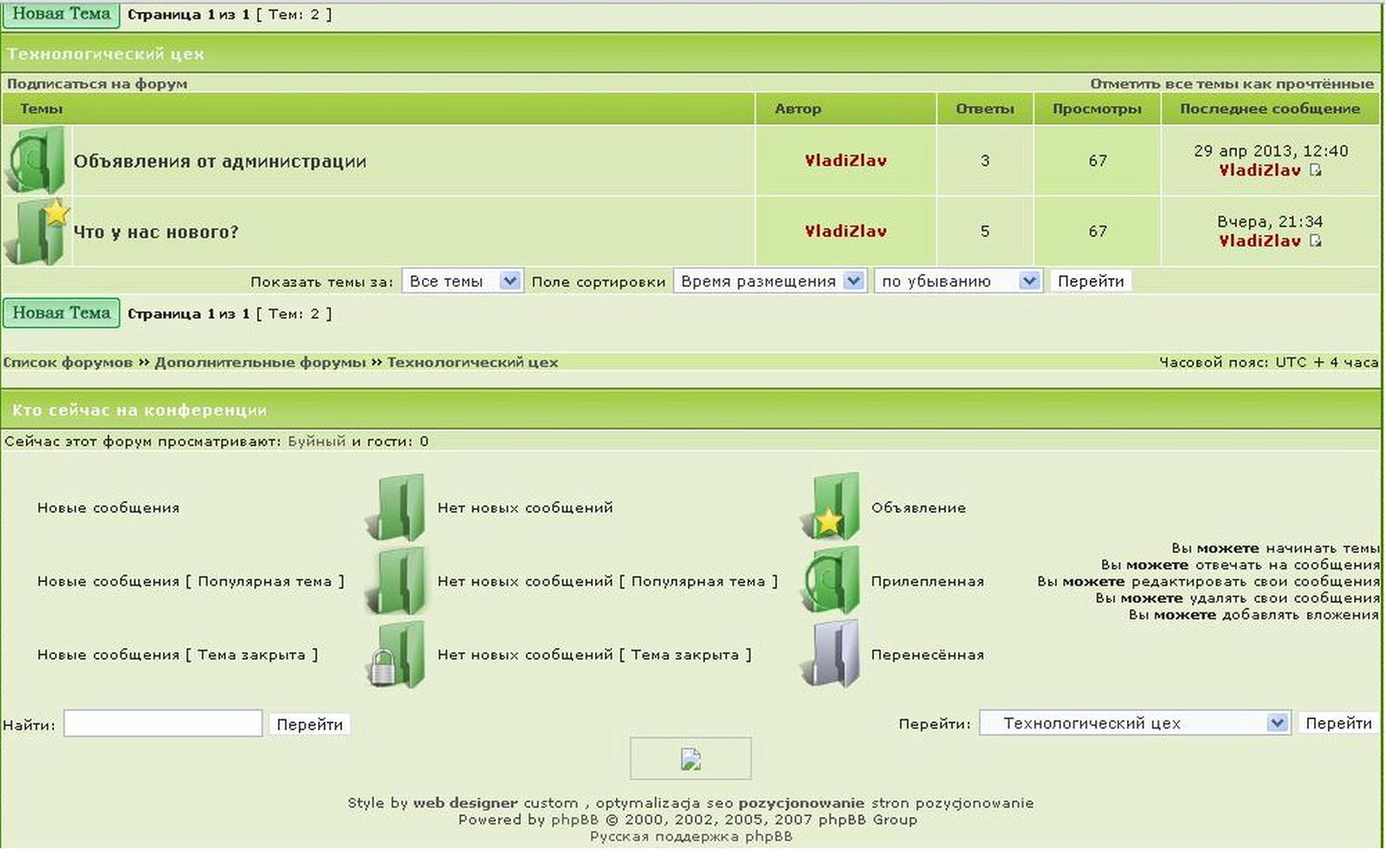
Task: Click the legend folder icon for Объявление
Action: (x=831, y=507)
